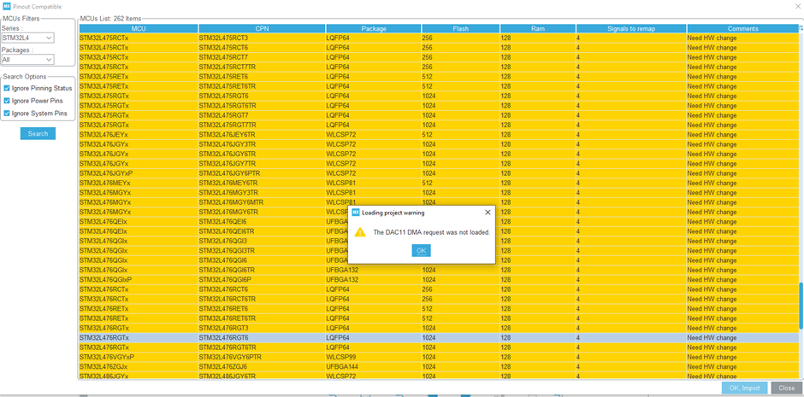Sort by the Package column header
Screen dimensions: 804x397
[x=373, y=29]
